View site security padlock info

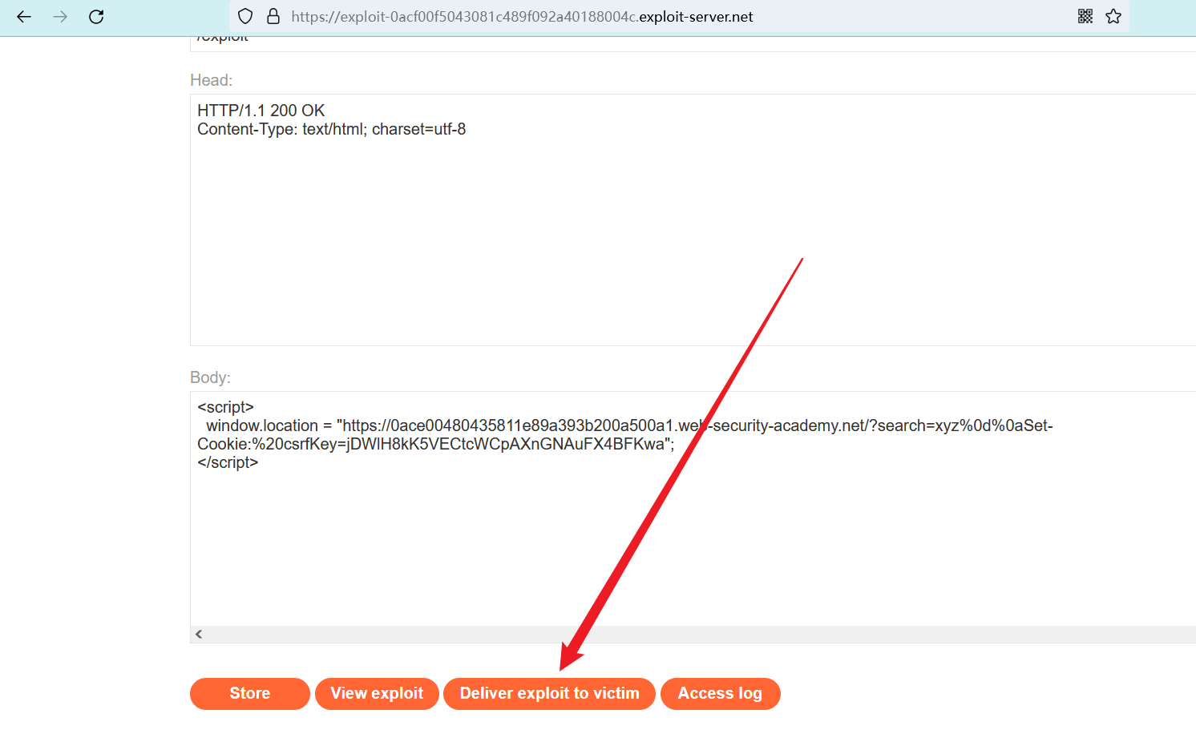point(273,17)
